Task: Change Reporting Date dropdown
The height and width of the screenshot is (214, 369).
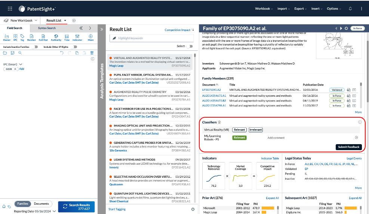Action: [x=54, y=211]
